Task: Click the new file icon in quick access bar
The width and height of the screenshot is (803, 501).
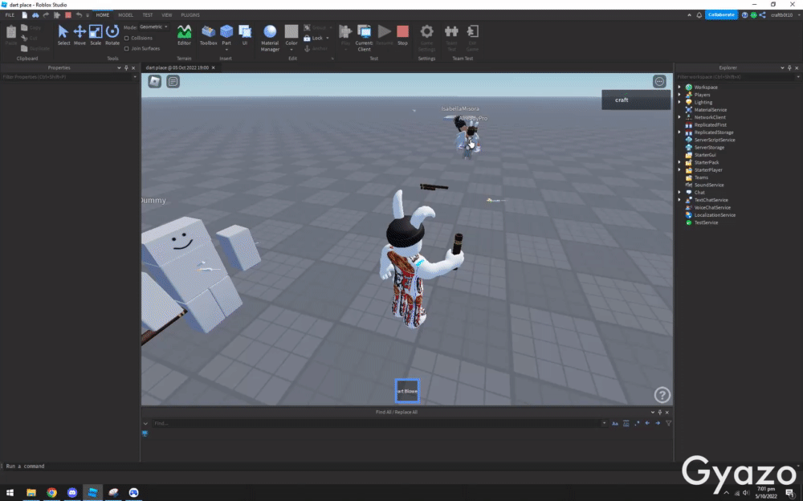Action: (x=25, y=15)
